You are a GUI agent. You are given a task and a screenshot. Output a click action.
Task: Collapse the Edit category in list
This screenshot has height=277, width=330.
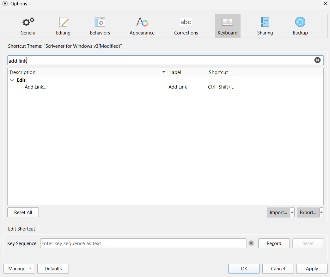[12, 80]
